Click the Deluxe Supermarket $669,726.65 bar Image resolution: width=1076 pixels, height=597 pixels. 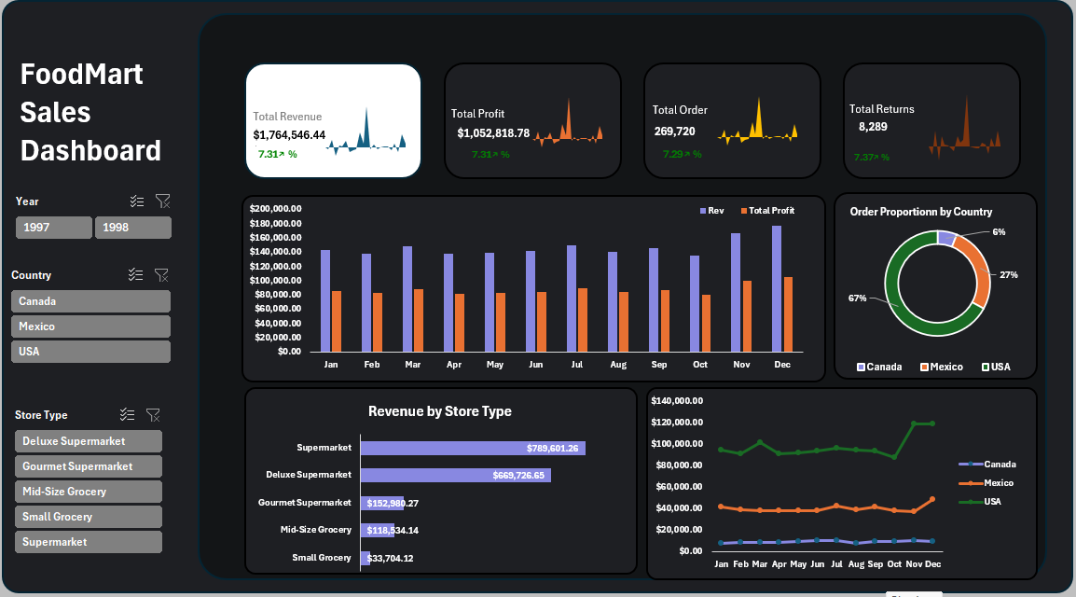456,475
